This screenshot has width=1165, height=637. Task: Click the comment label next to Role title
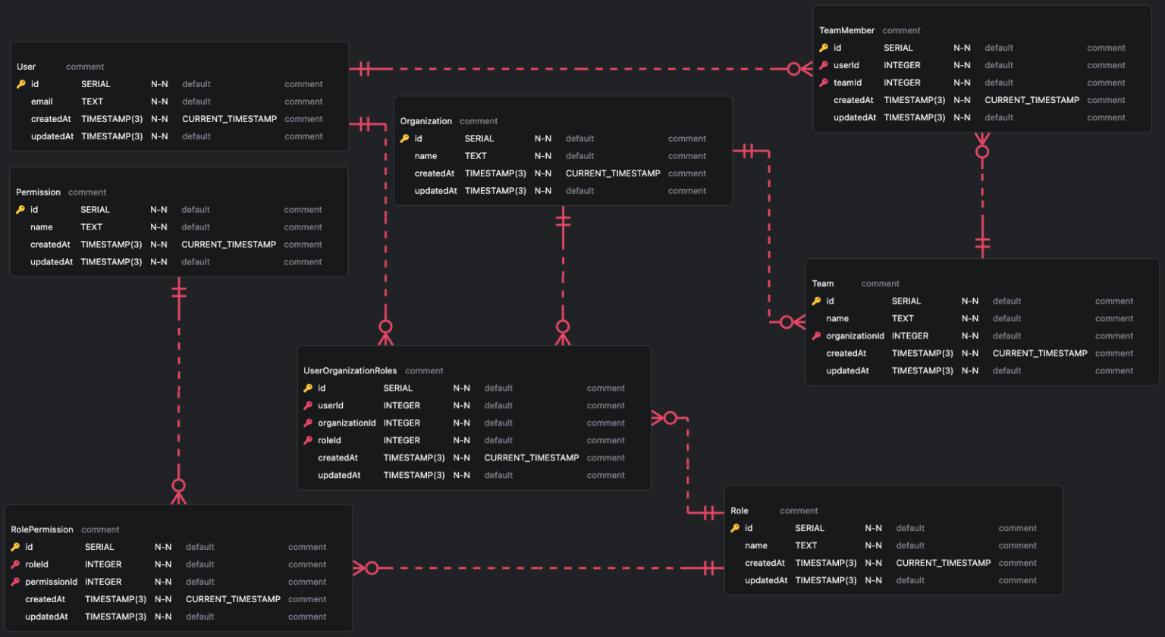(x=799, y=511)
